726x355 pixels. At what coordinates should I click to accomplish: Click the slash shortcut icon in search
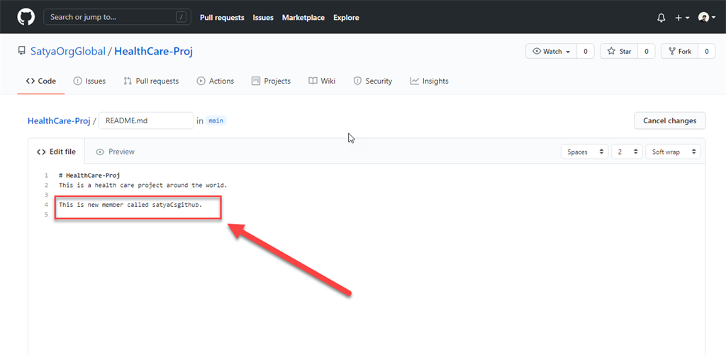point(181,17)
